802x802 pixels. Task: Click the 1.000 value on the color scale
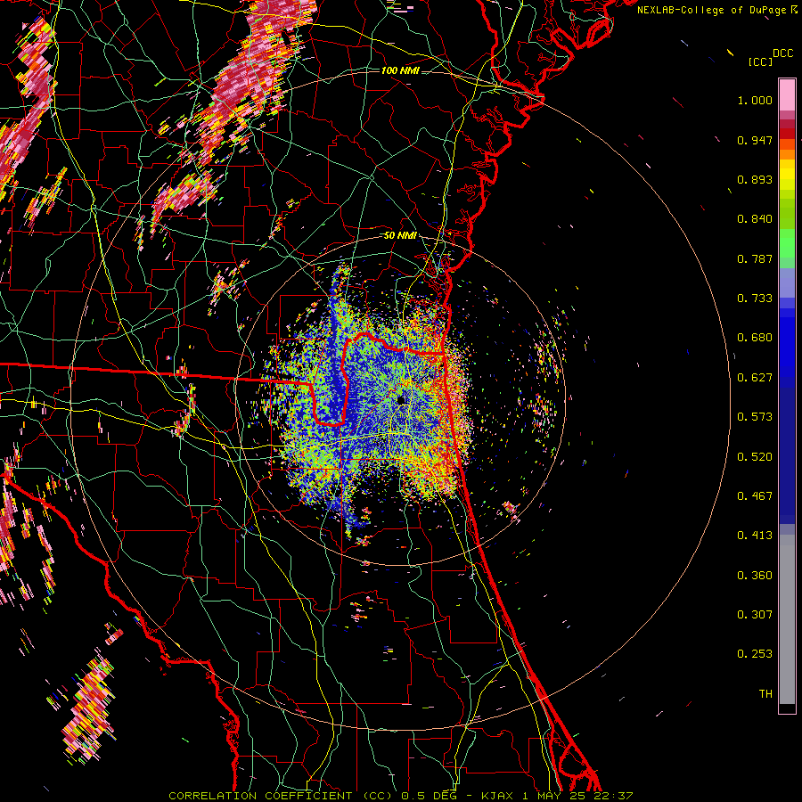pyautogui.click(x=755, y=100)
